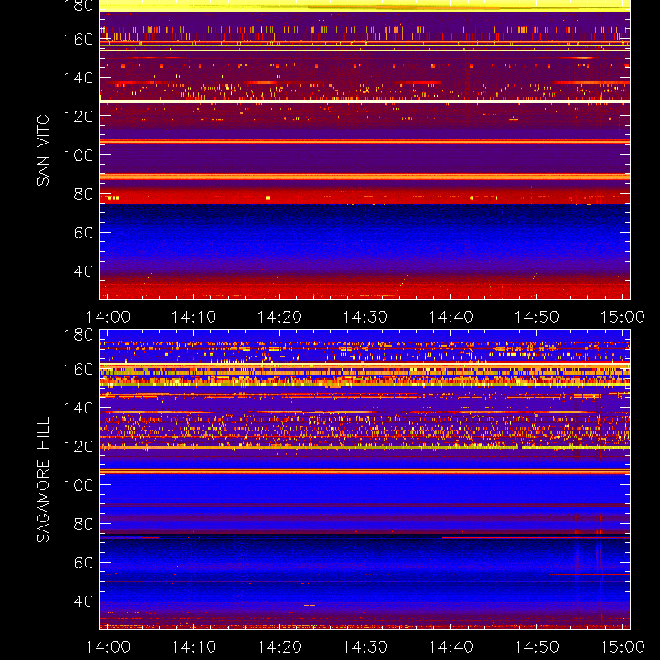
Task: Click the 100 frequency tick in Sagamore Hill plot
Action: [78, 485]
